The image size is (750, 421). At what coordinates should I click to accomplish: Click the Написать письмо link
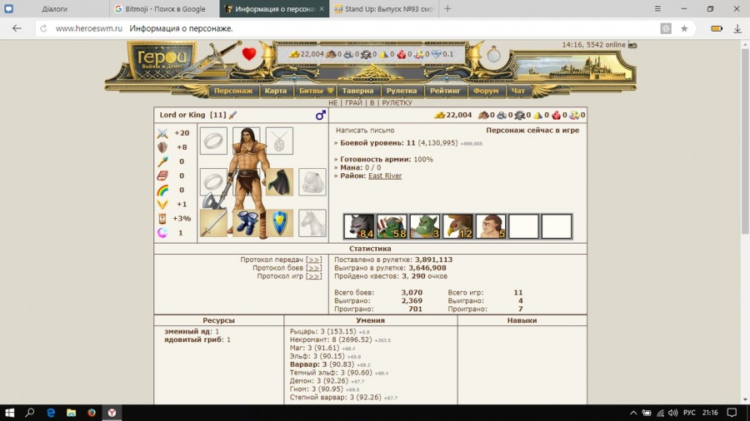[365, 131]
